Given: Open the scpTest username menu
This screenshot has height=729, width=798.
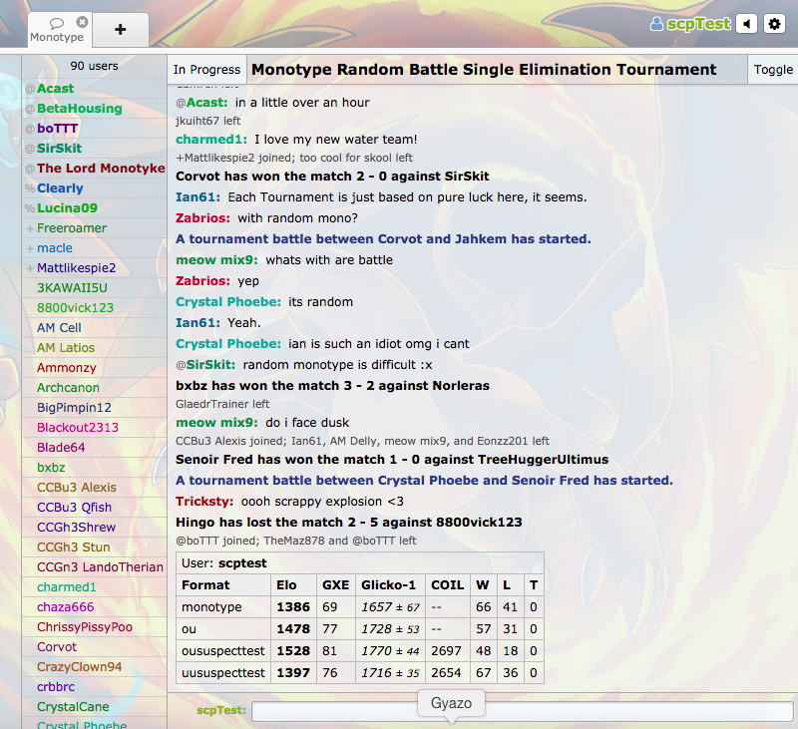Looking at the screenshot, I should (698, 23).
